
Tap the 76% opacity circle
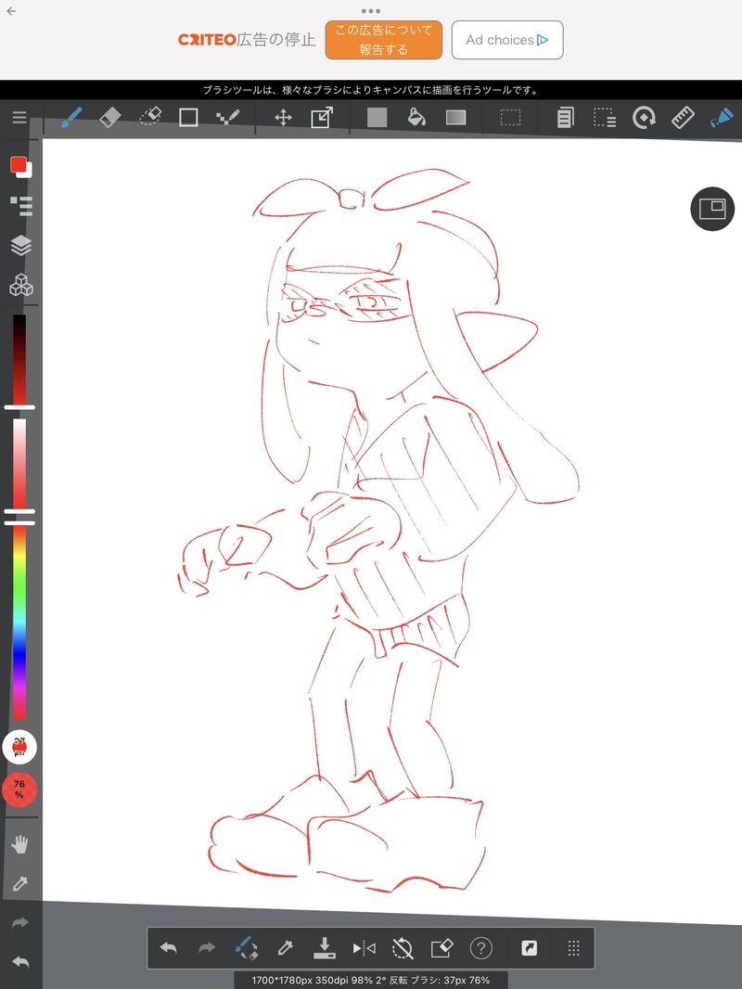19,789
